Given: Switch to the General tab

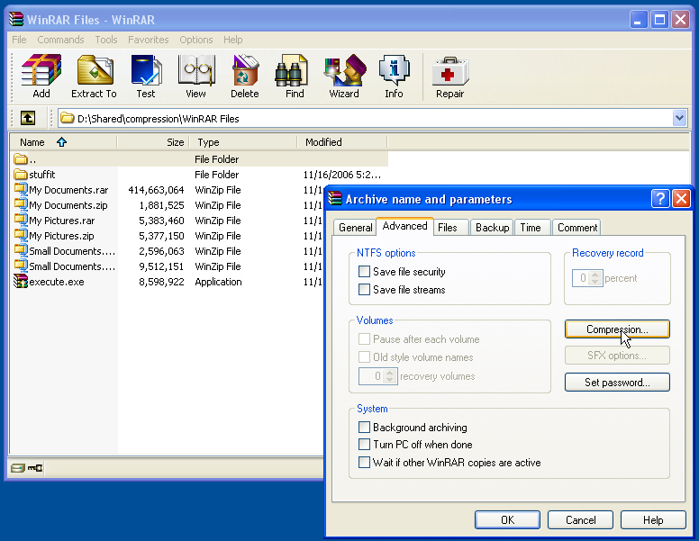Looking at the screenshot, I should click(x=355, y=227).
